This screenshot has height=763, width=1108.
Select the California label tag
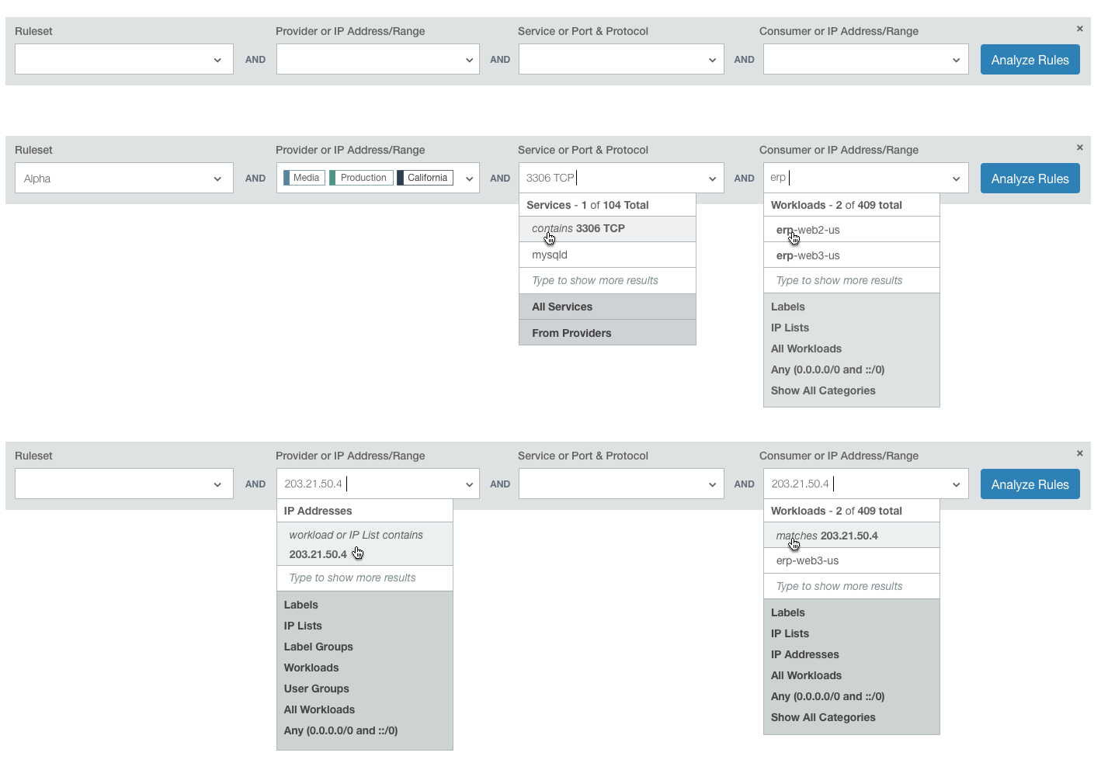point(425,178)
